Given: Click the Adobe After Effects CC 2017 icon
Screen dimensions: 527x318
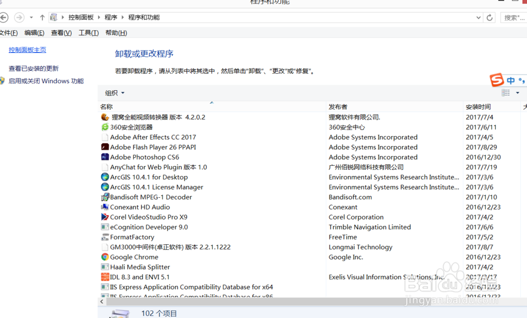Looking at the screenshot, I should point(105,137).
